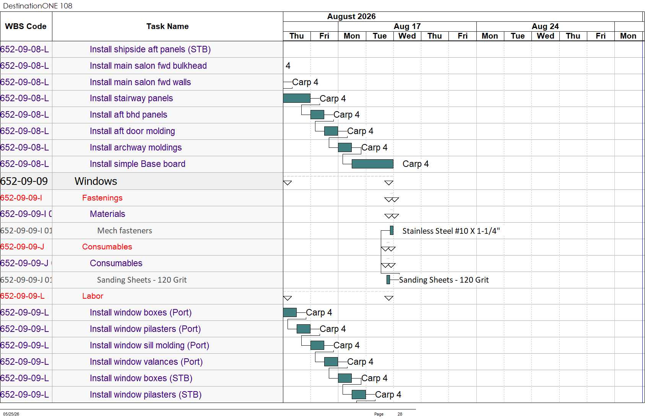
Task: Select task Install window sill molding (Port)
Action: pos(149,345)
